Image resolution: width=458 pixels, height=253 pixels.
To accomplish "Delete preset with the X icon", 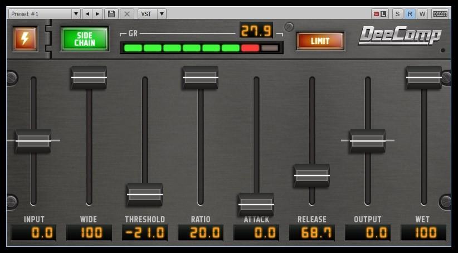I will (127, 14).
